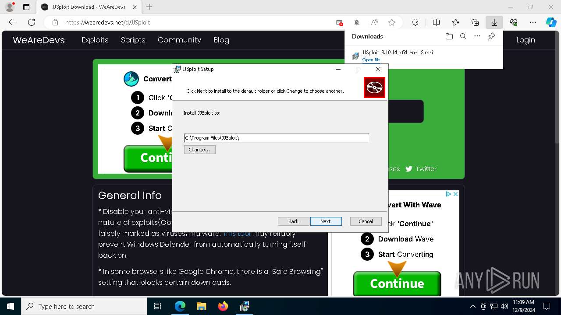561x315 pixels.
Task: Open the Copilot icon
Action: pos(551,22)
